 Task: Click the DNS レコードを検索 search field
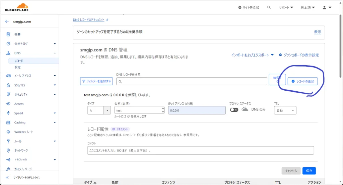(192, 82)
